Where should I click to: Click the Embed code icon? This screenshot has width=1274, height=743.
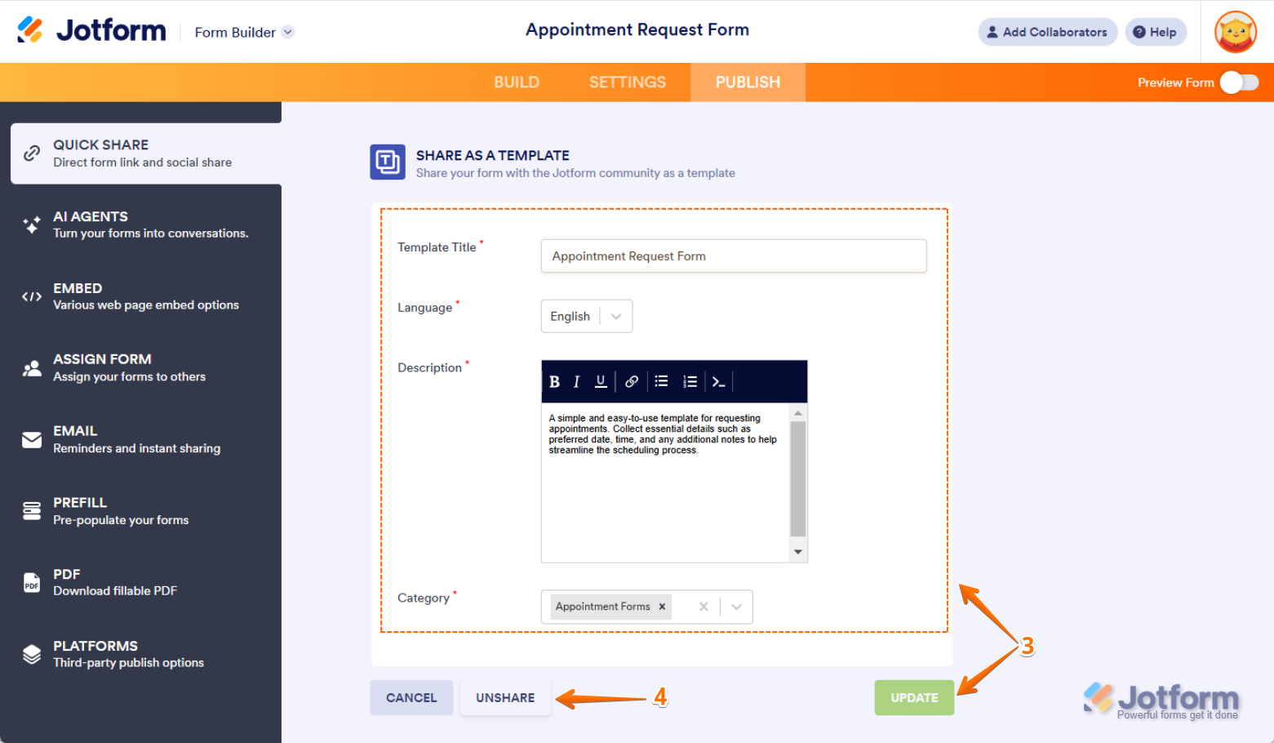point(32,296)
